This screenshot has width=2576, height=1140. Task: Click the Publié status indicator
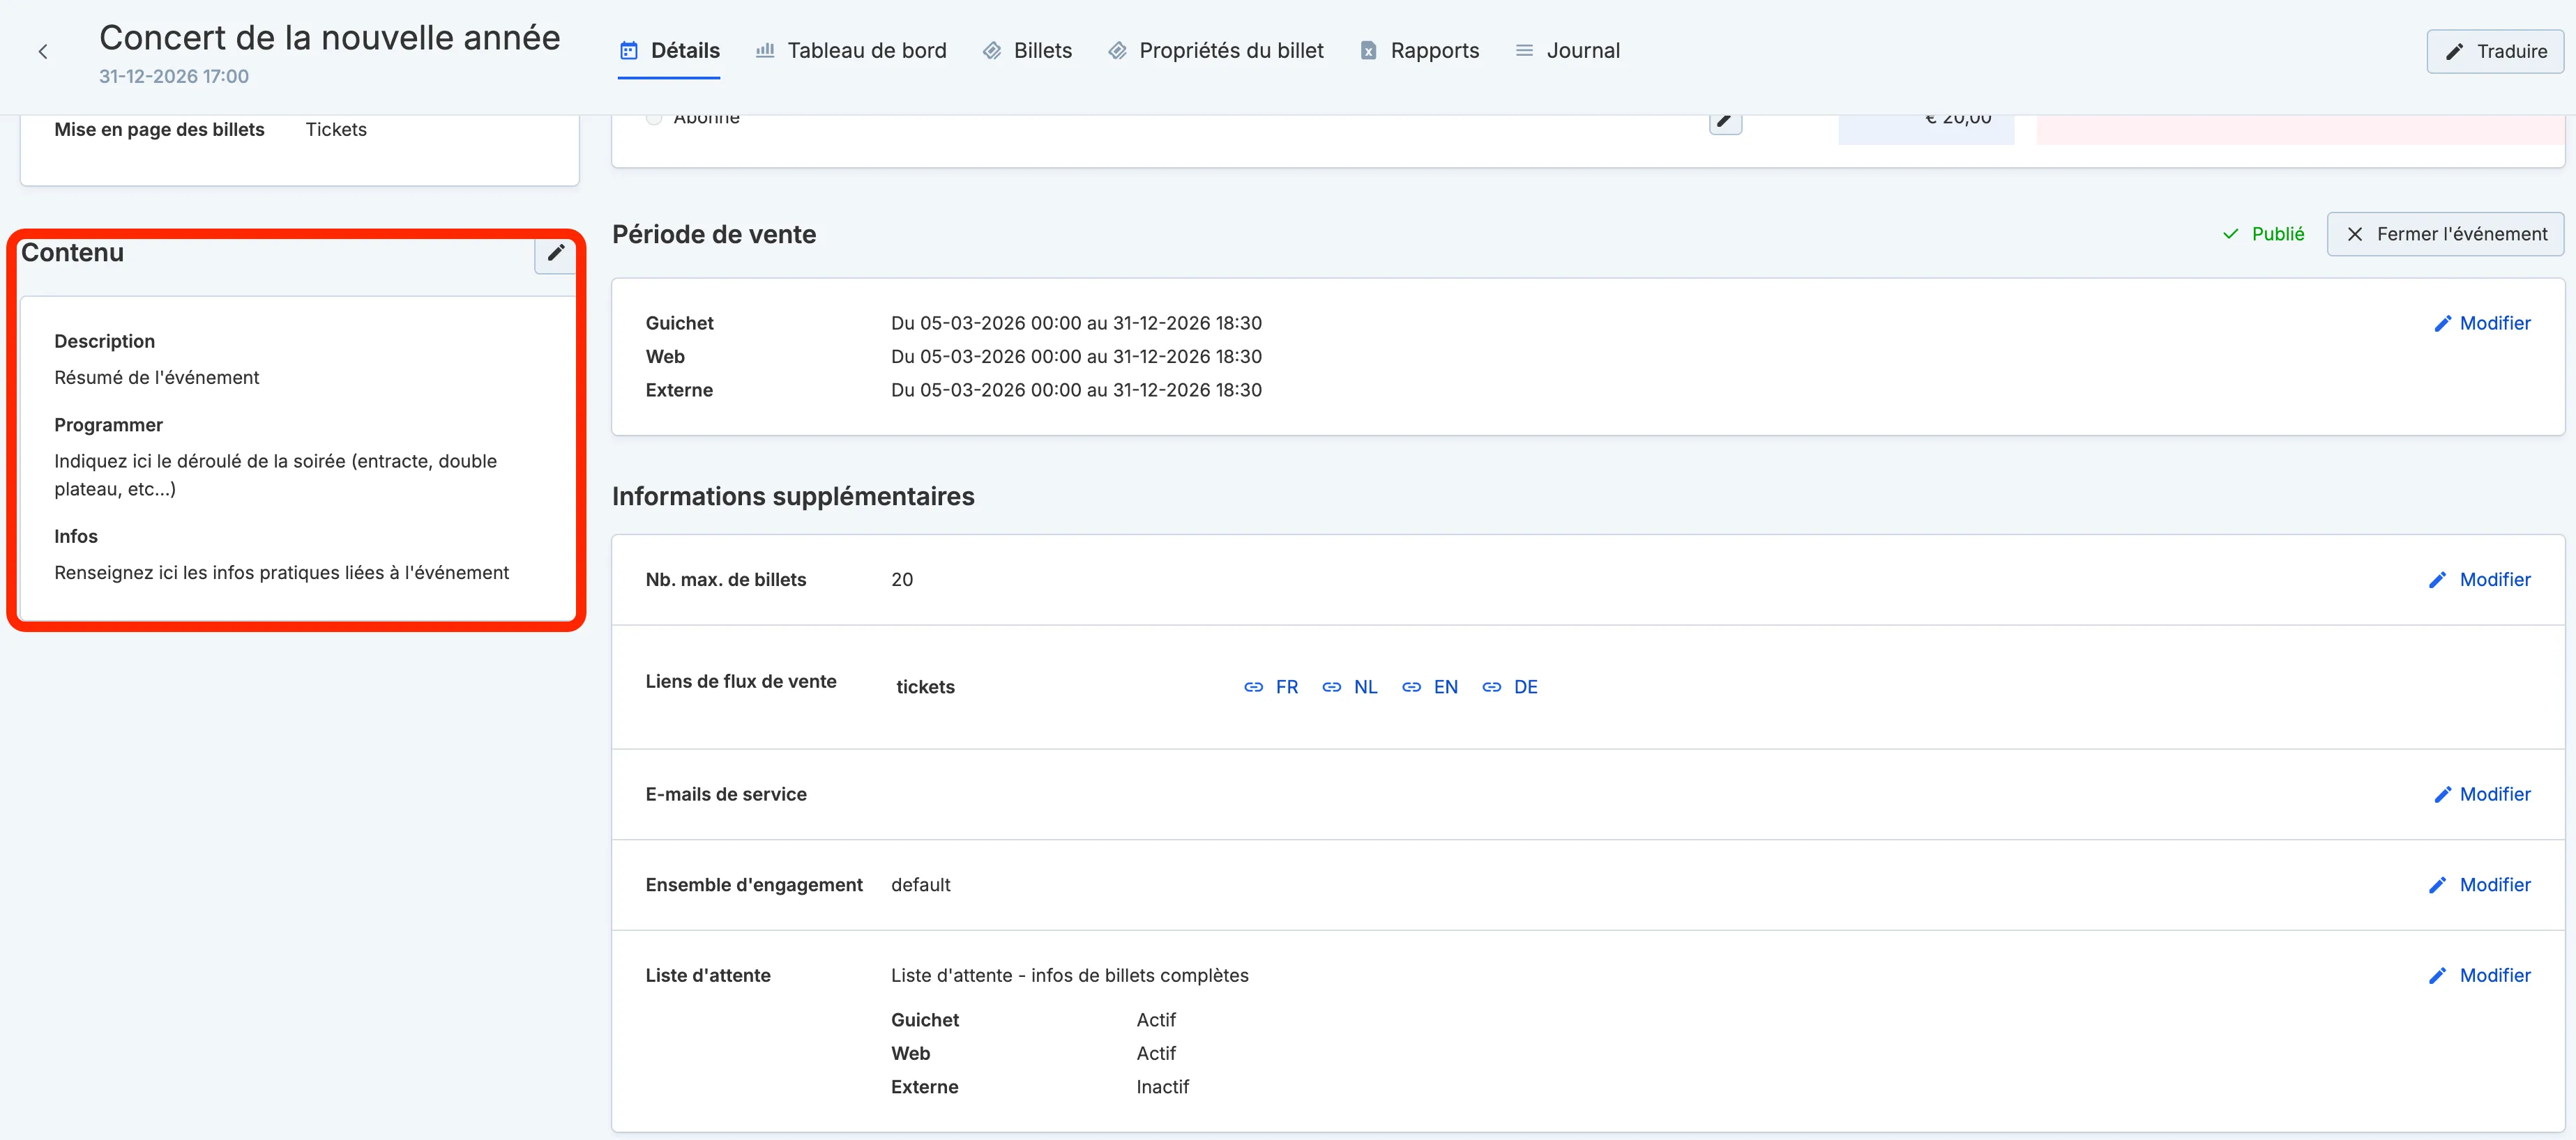coord(2263,234)
